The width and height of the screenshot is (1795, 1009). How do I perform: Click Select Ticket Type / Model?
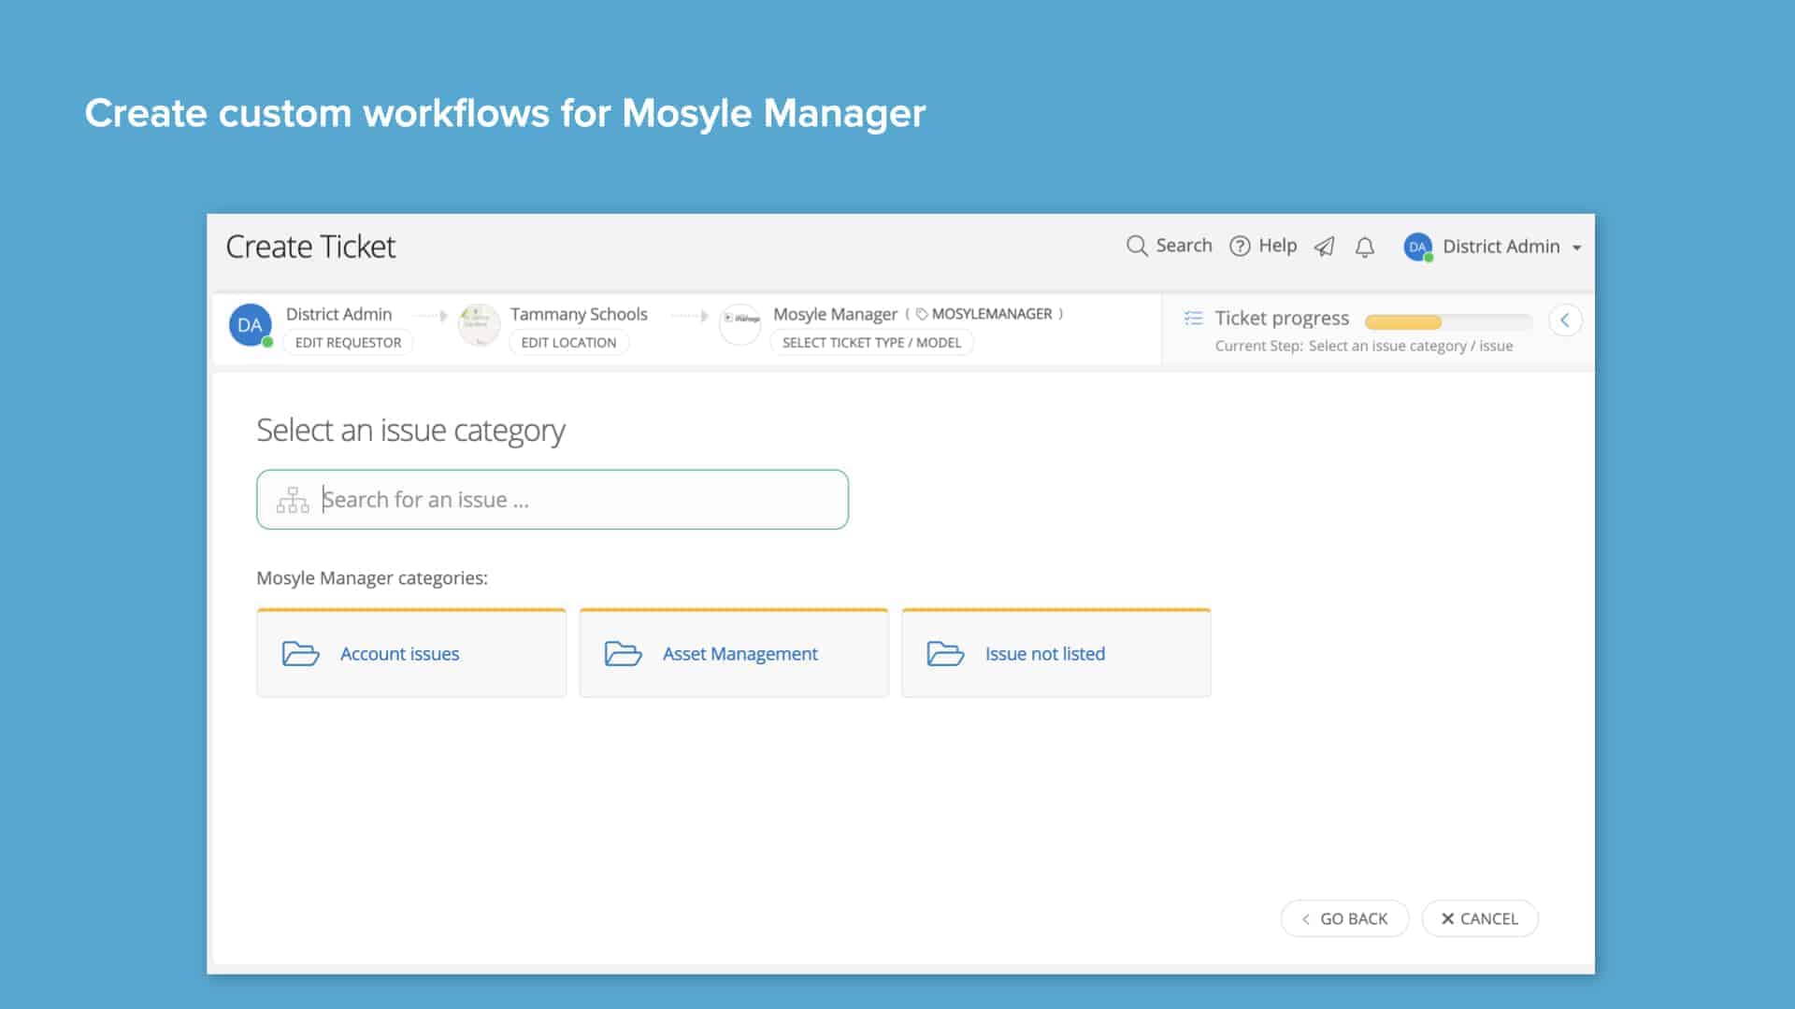[x=871, y=342]
